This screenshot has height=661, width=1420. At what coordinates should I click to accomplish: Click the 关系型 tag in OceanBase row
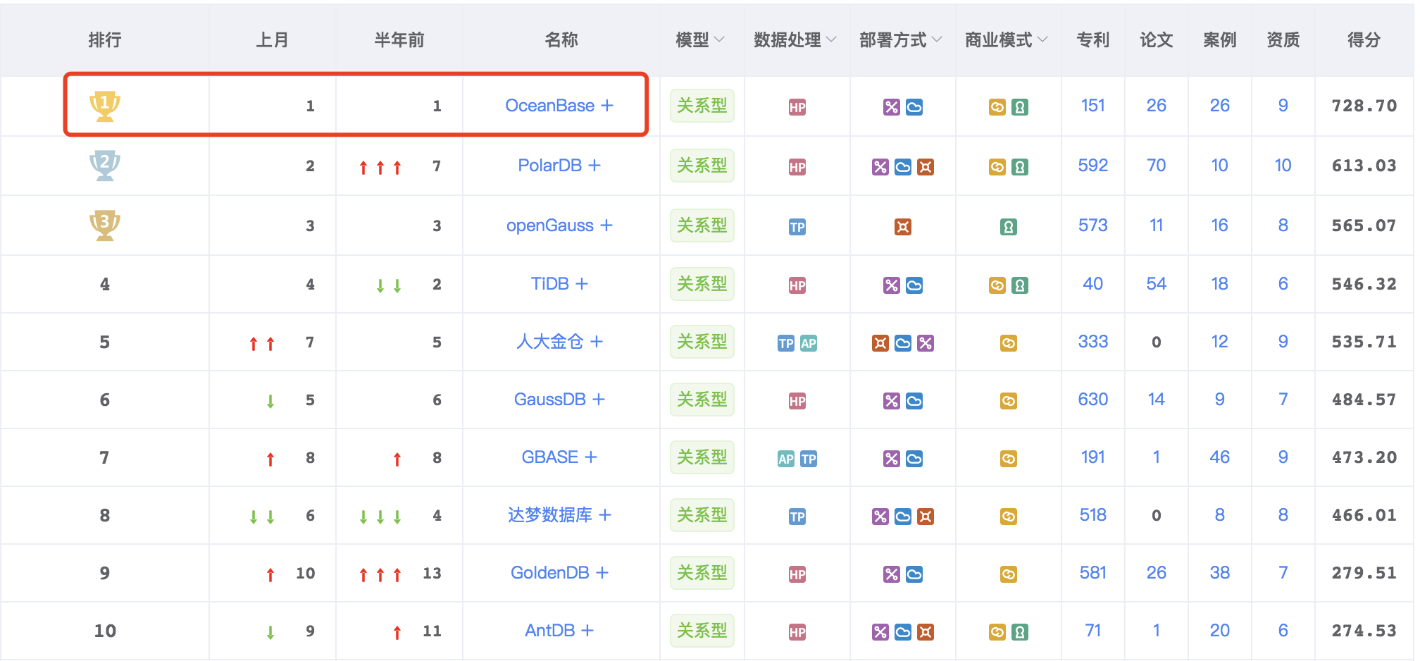point(702,106)
